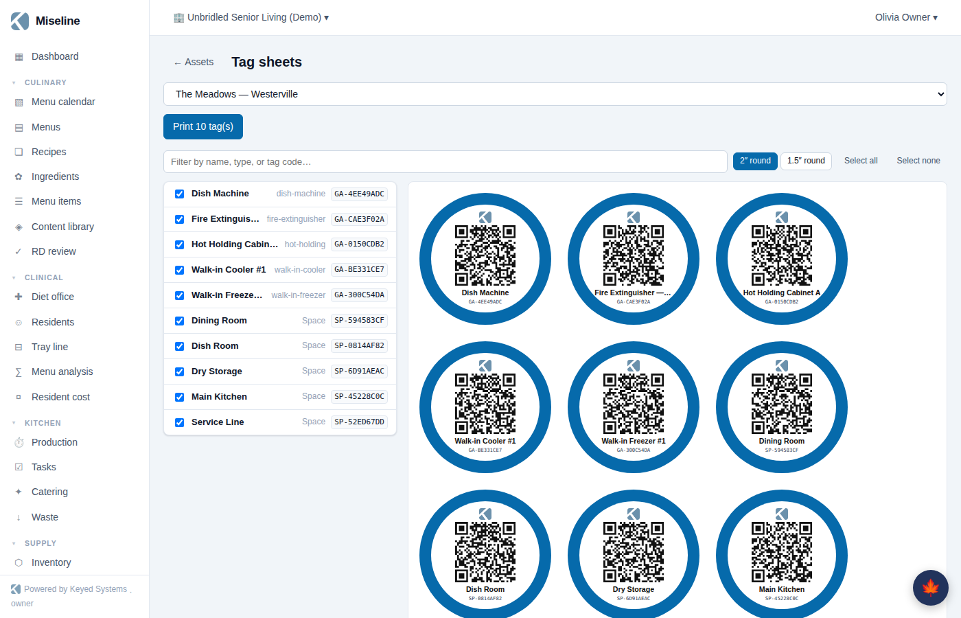Click the Menus sidebar icon

19,128
